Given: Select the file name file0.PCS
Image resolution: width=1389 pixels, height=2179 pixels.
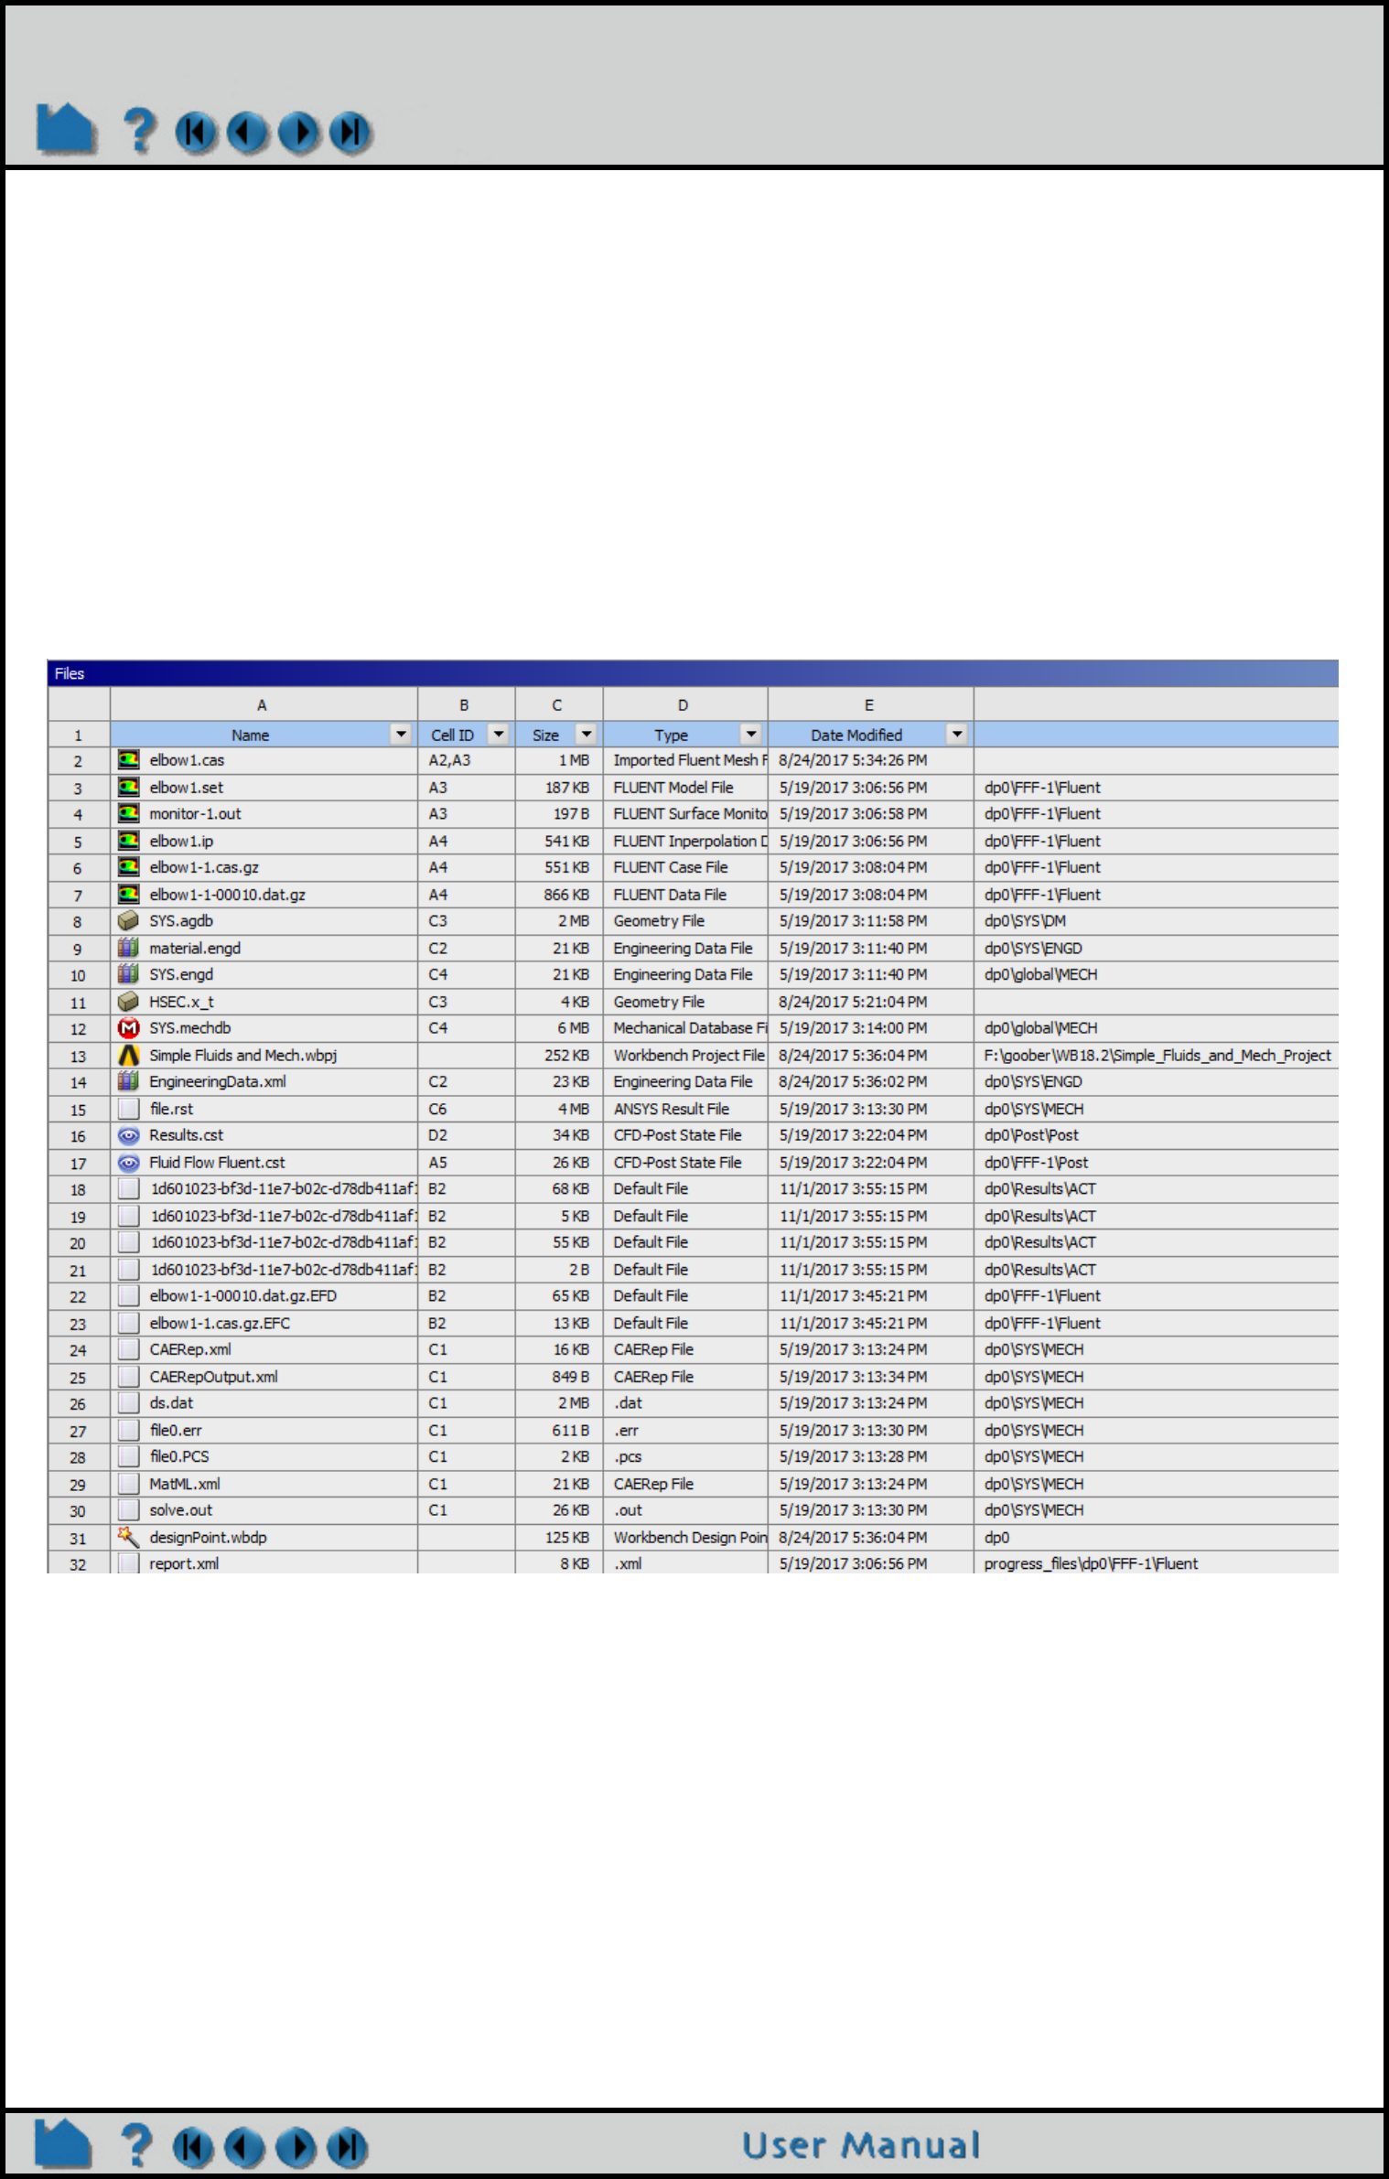Looking at the screenshot, I should click(x=179, y=1456).
